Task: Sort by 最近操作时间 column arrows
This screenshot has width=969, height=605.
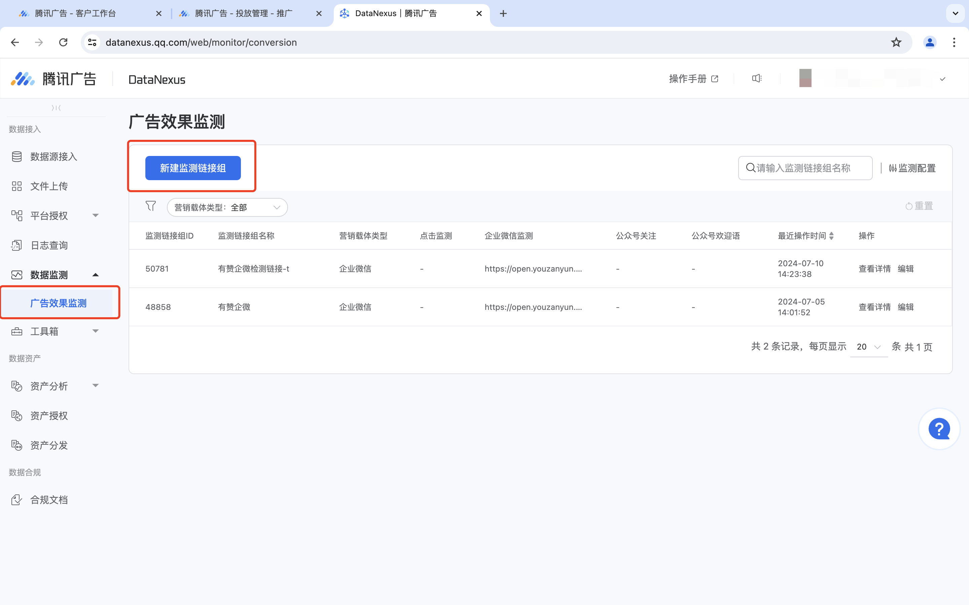Action: point(832,236)
